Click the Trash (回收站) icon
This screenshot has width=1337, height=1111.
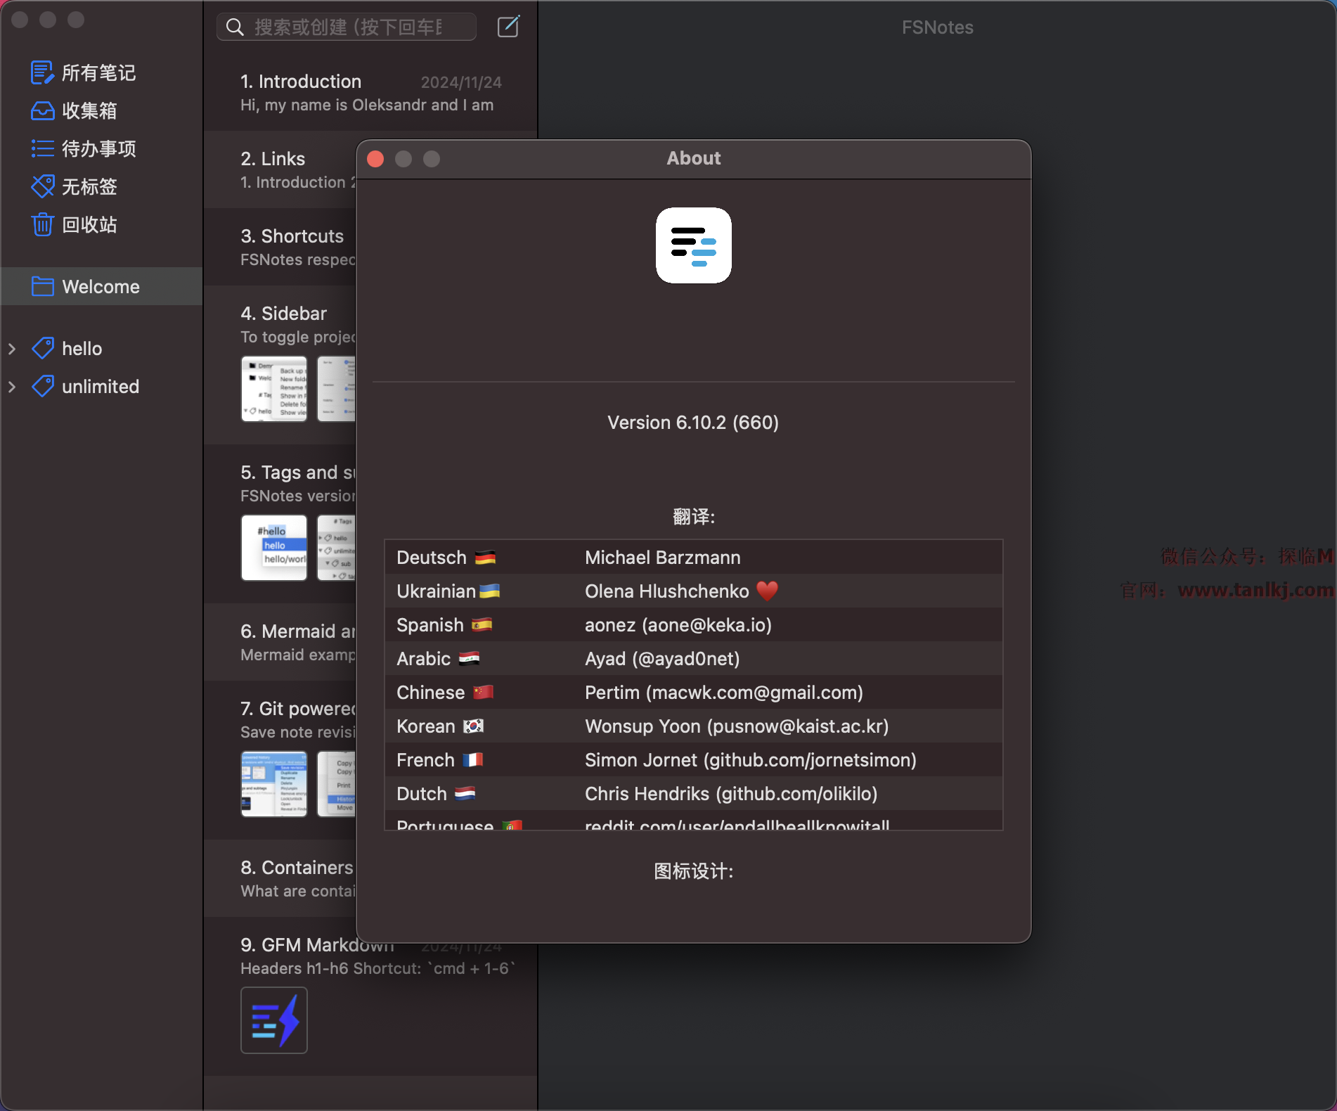(42, 224)
